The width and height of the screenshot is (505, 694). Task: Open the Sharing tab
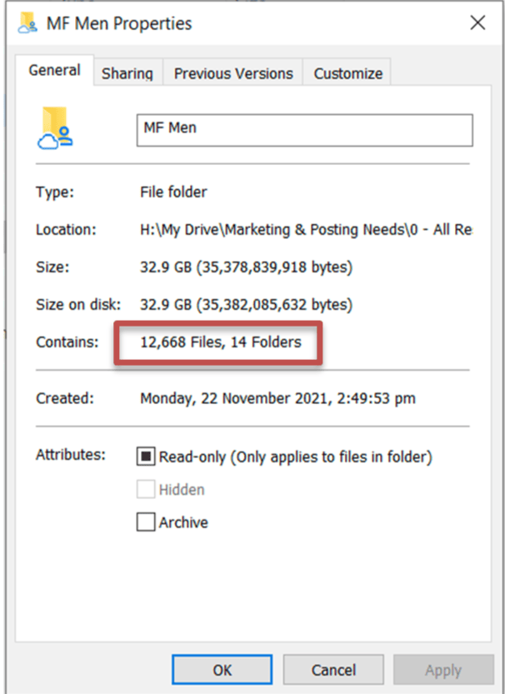127,73
